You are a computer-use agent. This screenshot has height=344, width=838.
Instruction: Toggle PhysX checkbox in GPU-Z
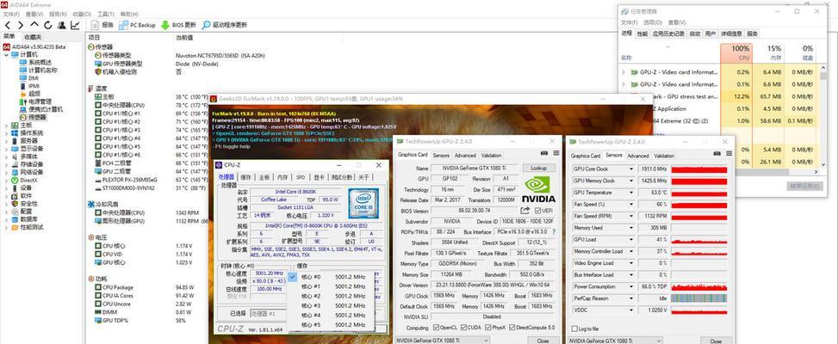[487, 328]
